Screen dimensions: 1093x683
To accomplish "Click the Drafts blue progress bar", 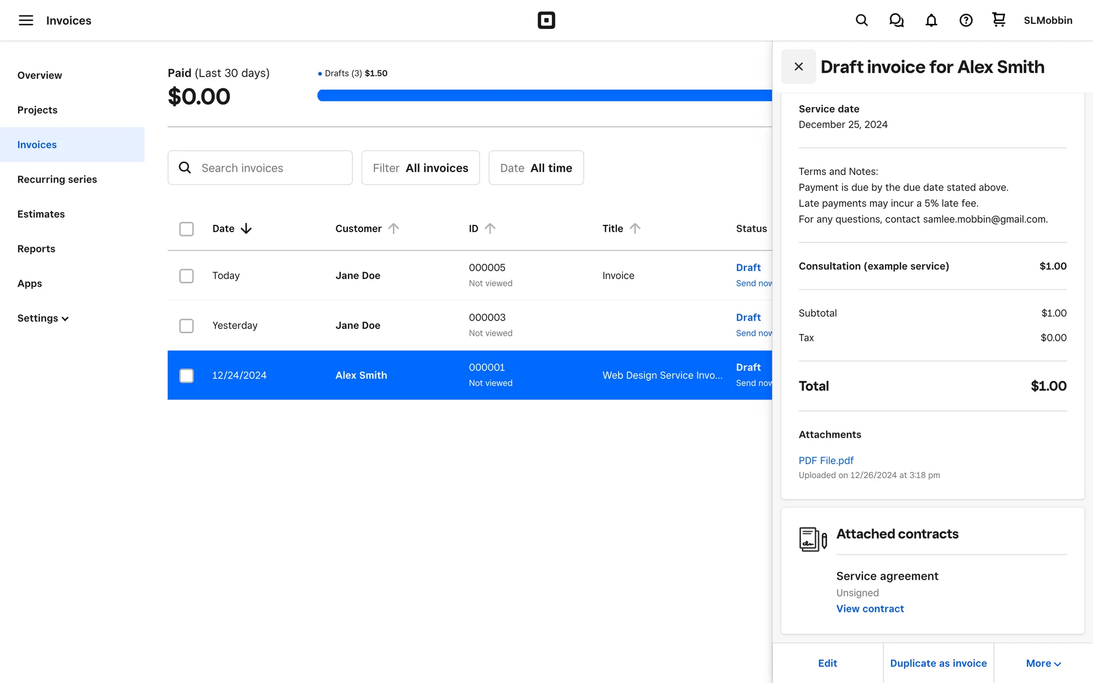I will pos(544,96).
